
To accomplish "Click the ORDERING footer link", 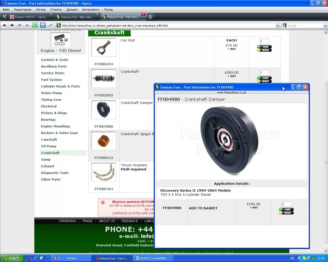I will (x=67, y=221).
